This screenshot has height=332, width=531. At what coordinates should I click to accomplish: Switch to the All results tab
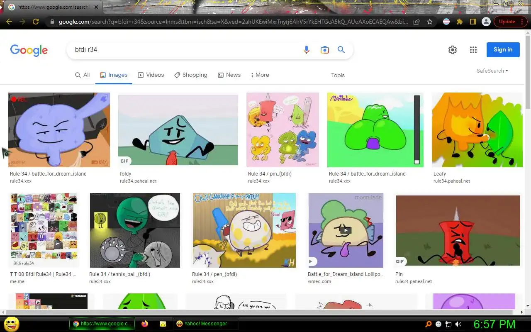(82, 75)
